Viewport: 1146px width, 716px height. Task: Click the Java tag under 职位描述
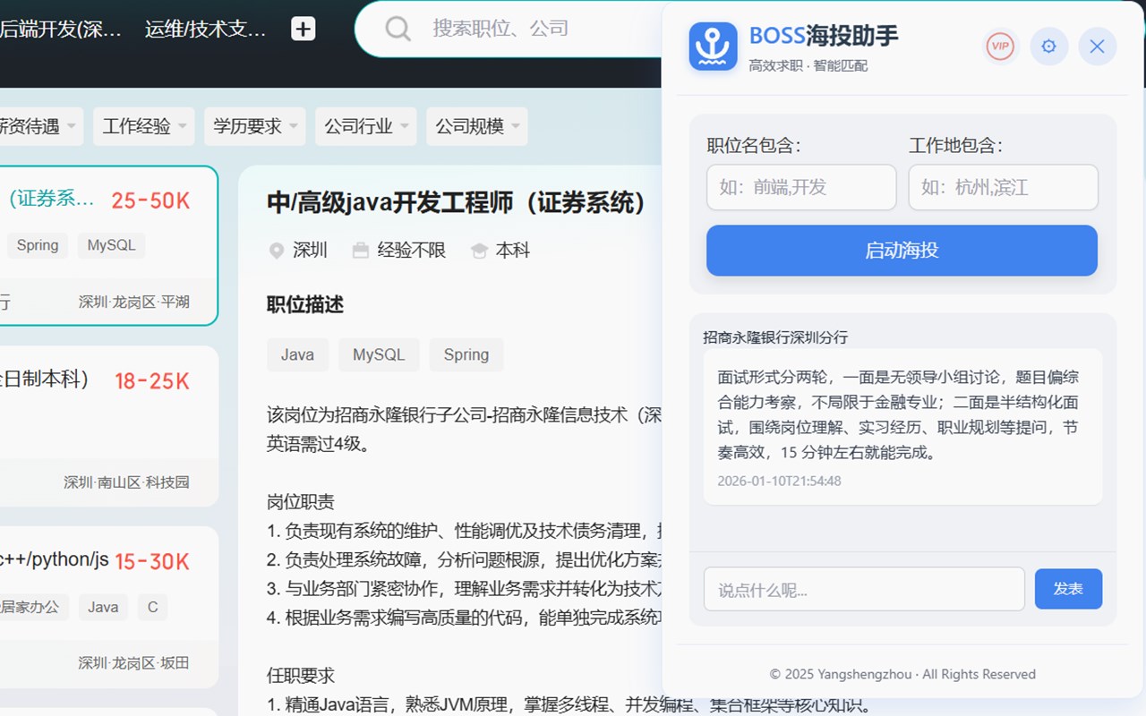(x=297, y=354)
